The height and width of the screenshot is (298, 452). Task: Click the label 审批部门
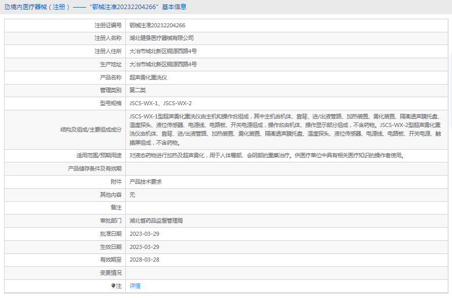point(111,221)
